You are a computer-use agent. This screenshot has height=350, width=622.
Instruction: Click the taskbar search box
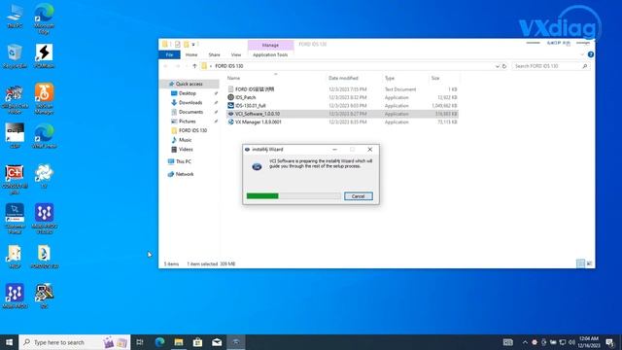point(75,342)
